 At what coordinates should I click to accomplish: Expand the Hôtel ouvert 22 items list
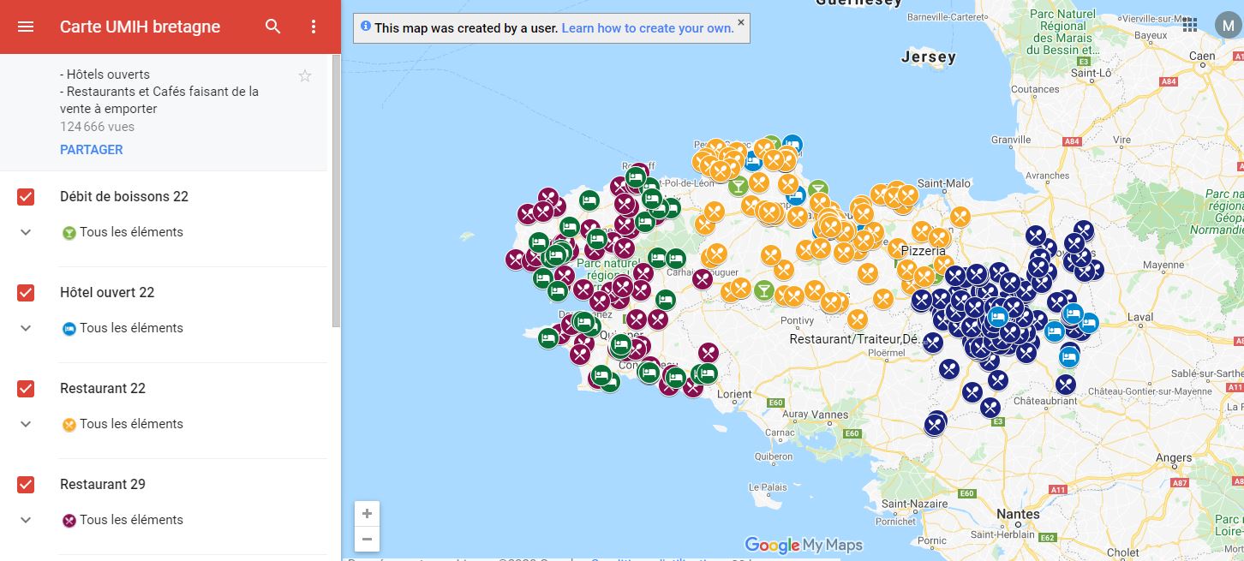coord(26,328)
